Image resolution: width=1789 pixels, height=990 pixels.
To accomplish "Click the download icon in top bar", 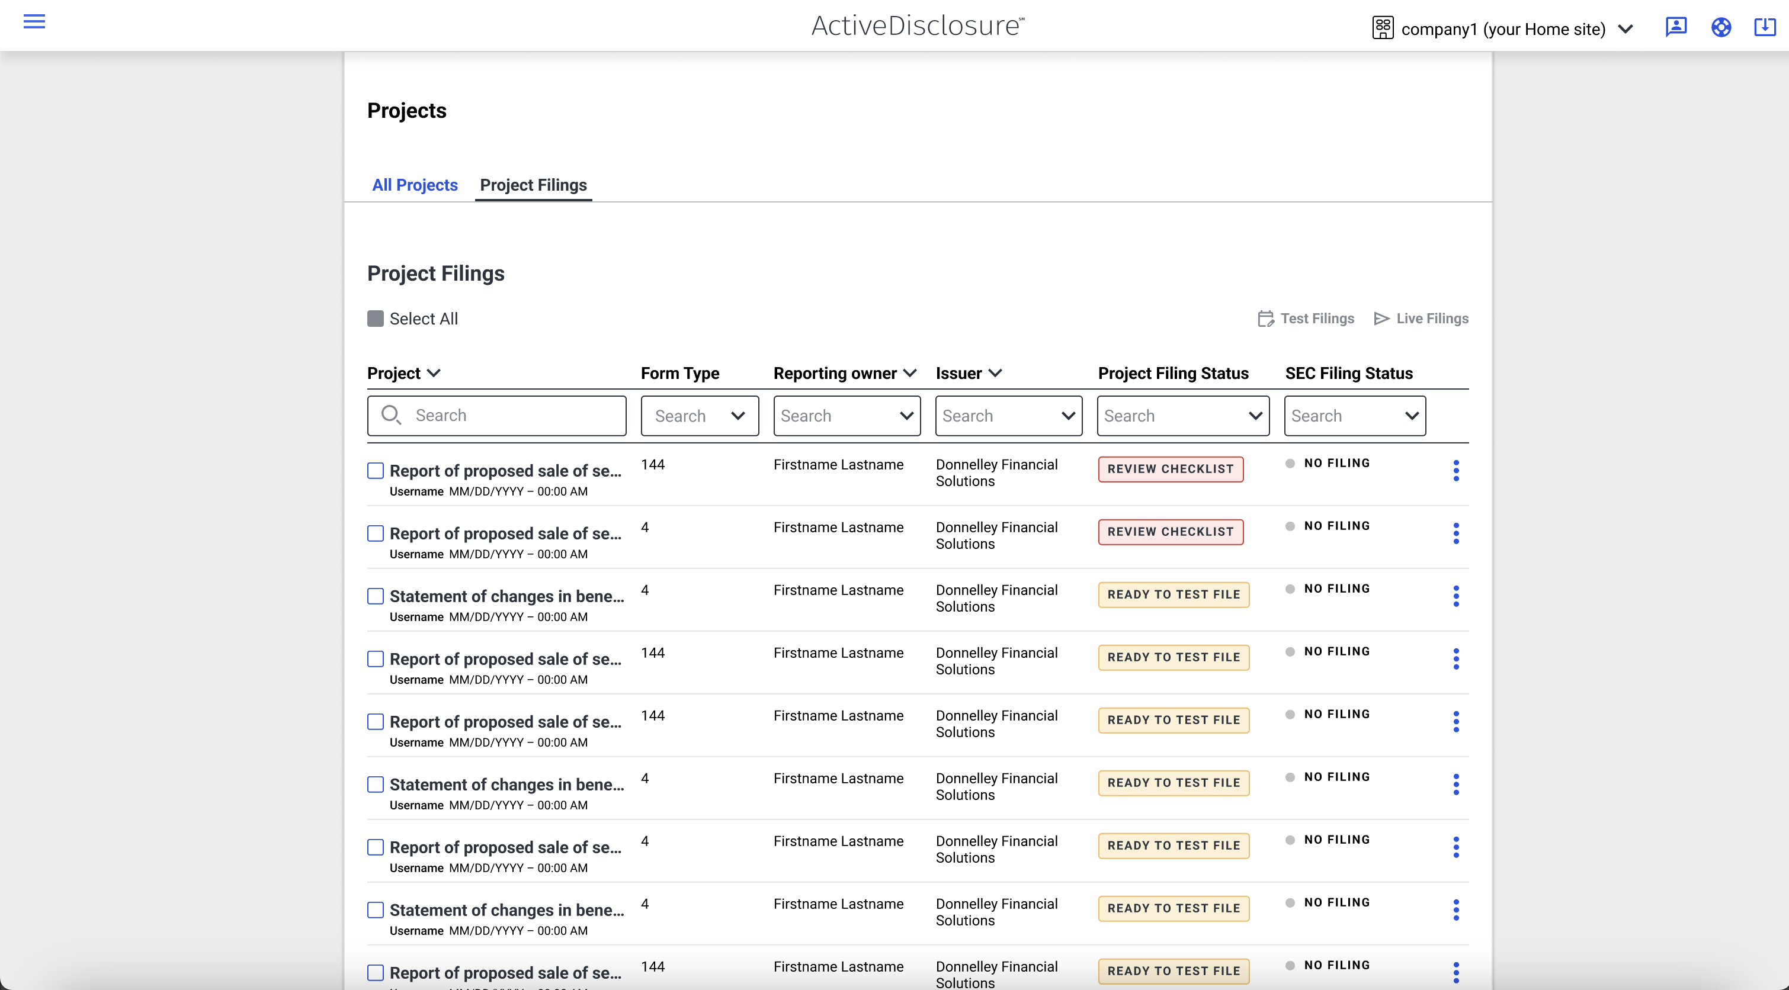I will pyautogui.click(x=1765, y=27).
